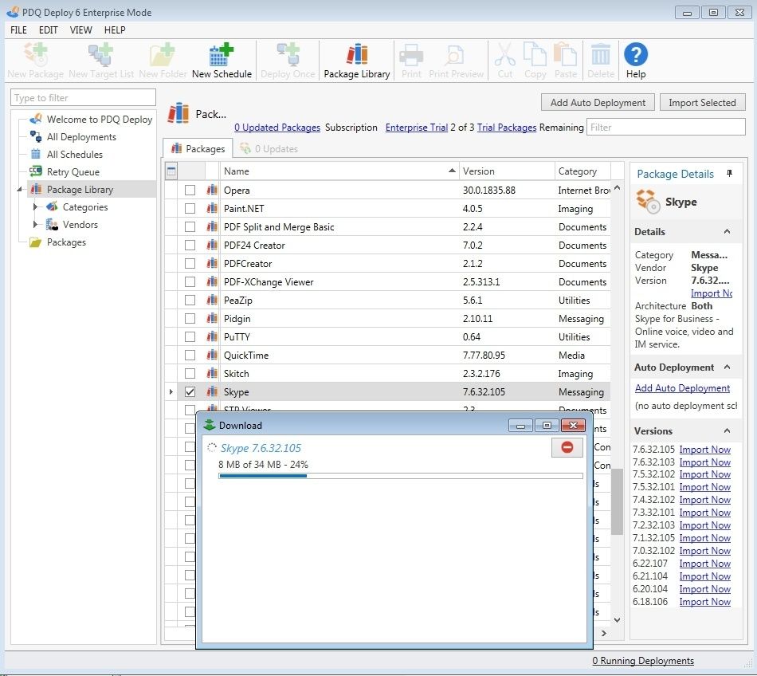The height and width of the screenshot is (676, 757).
Task: Click the package list vertical scrollbar thumb
Action: 617,501
